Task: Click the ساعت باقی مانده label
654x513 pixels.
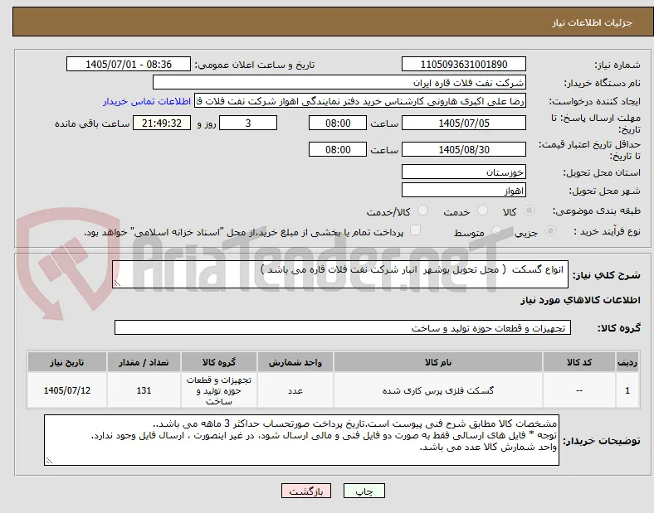Action: tap(92, 123)
